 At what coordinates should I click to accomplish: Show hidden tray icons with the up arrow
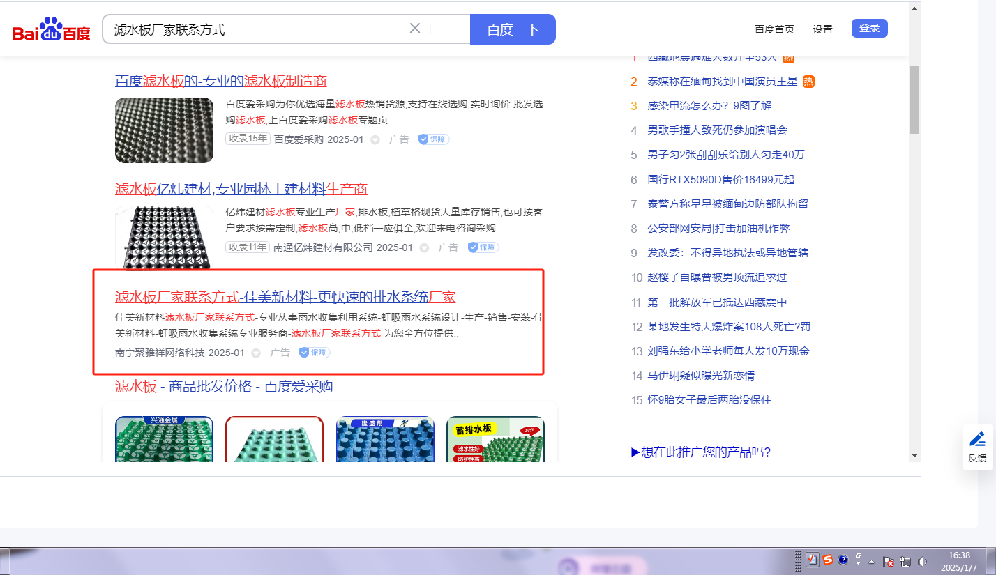(x=871, y=561)
